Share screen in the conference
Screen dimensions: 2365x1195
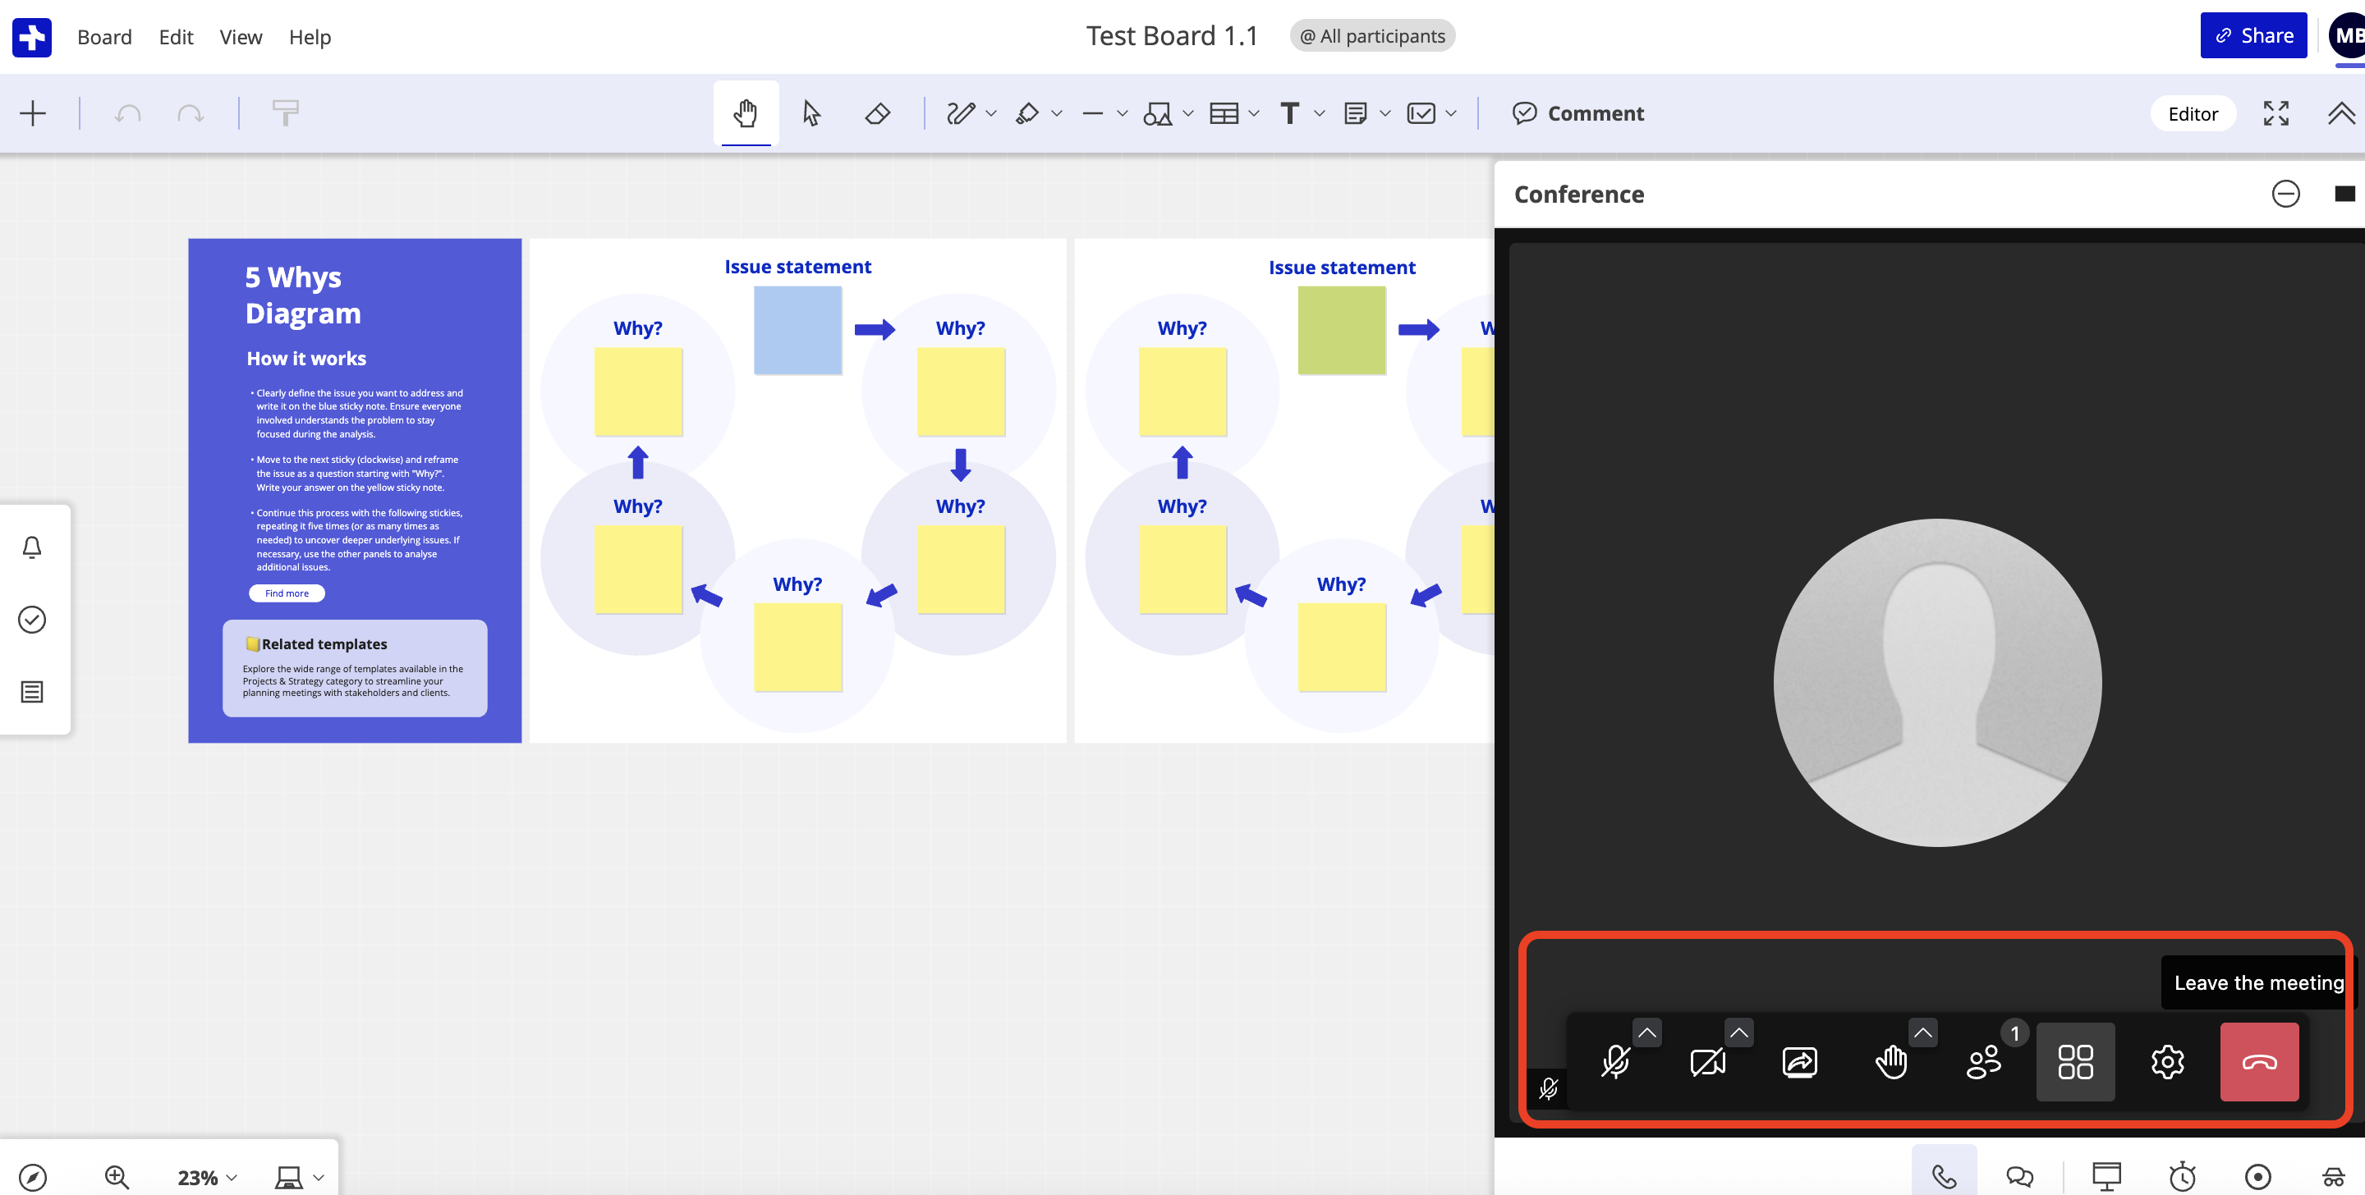(x=1799, y=1062)
